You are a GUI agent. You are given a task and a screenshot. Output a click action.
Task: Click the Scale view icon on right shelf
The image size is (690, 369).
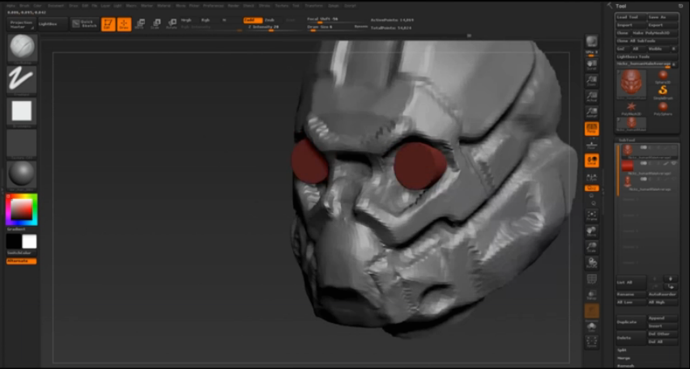pyautogui.click(x=592, y=247)
